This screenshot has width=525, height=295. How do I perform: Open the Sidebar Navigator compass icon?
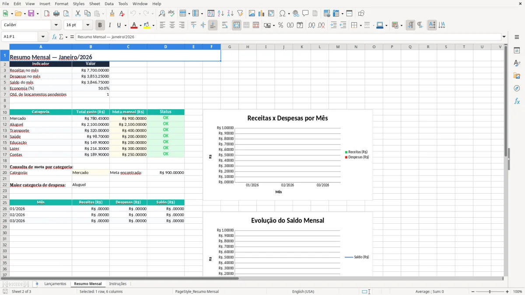tap(517, 88)
